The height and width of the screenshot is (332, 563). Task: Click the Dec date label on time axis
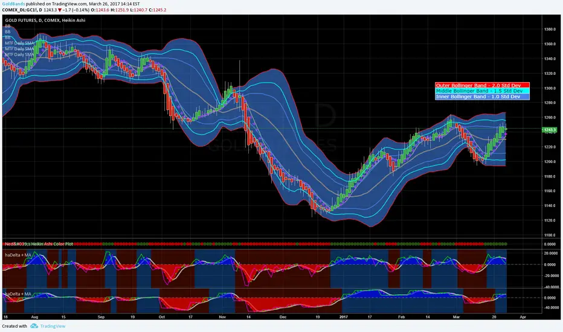tap(283, 317)
